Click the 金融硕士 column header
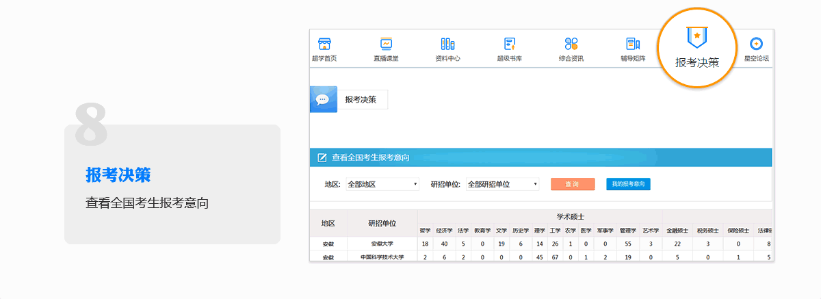This screenshot has height=299, width=821. [679, 231]
